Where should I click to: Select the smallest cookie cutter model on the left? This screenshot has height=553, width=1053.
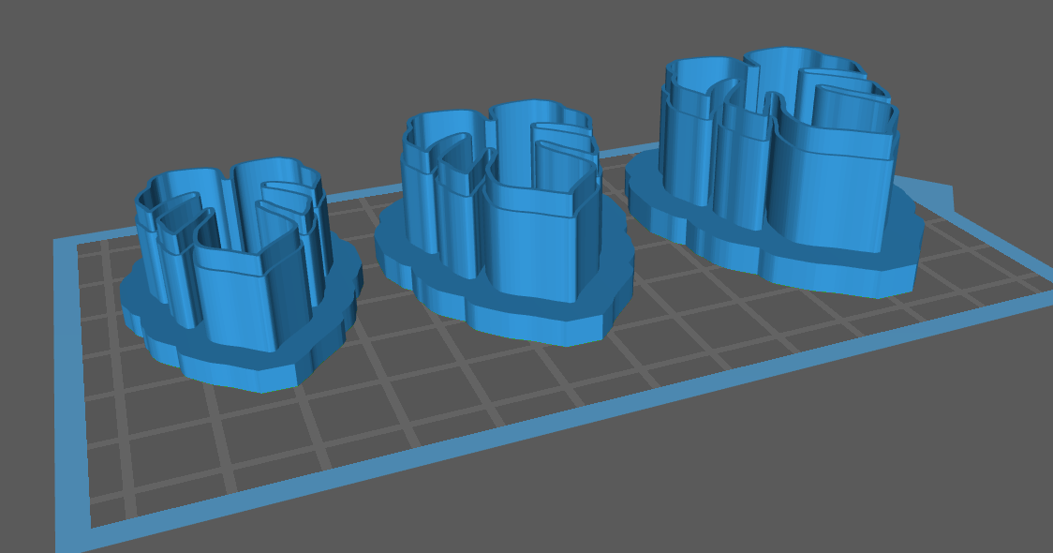click(x=242, y=276)
